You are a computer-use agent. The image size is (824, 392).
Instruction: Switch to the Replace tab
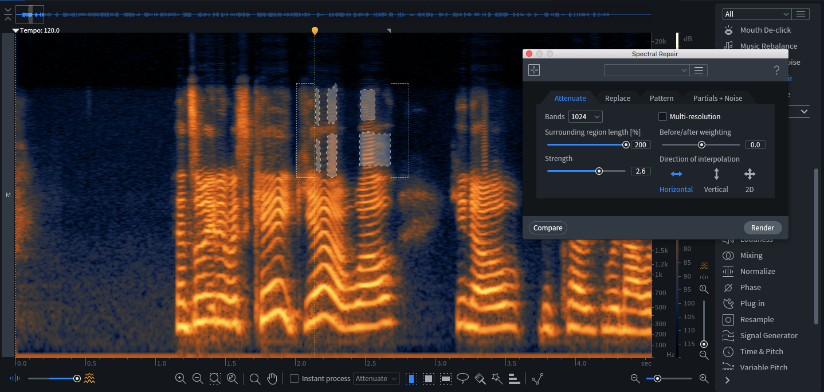pyautogui.click(x=618, y=98)
